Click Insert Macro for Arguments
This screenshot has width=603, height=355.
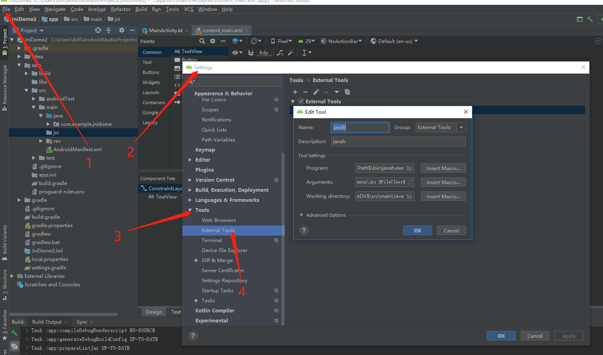point(443,182)
